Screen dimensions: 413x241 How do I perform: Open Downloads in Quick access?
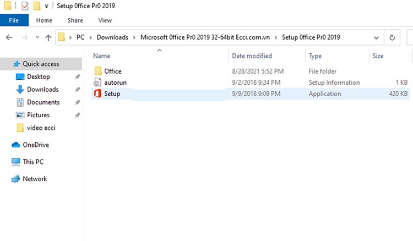[x=42, y=90]
